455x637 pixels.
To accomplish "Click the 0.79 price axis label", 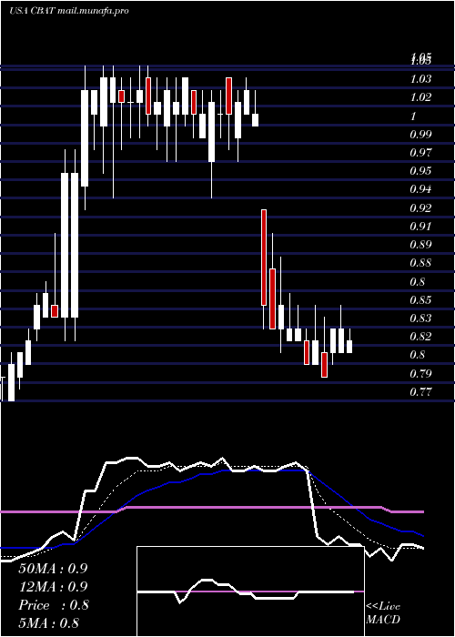I will point(420,373).
